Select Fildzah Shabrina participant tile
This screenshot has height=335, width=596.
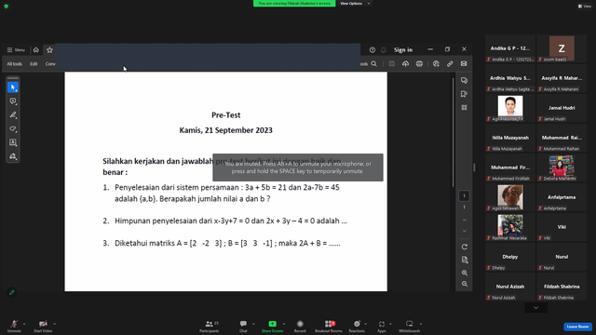click(x=562, y=287)
